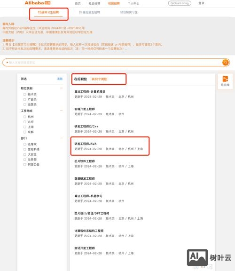Tick the 成都 location checkbox

coord(25,132)
